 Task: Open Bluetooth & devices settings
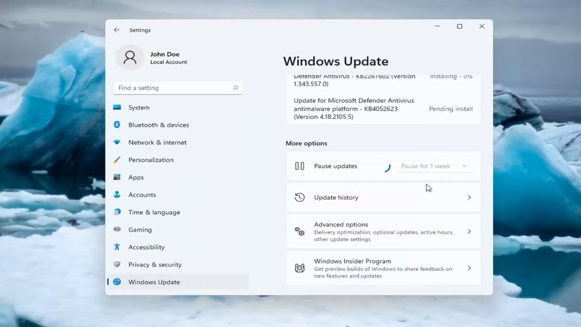point(177,125)
